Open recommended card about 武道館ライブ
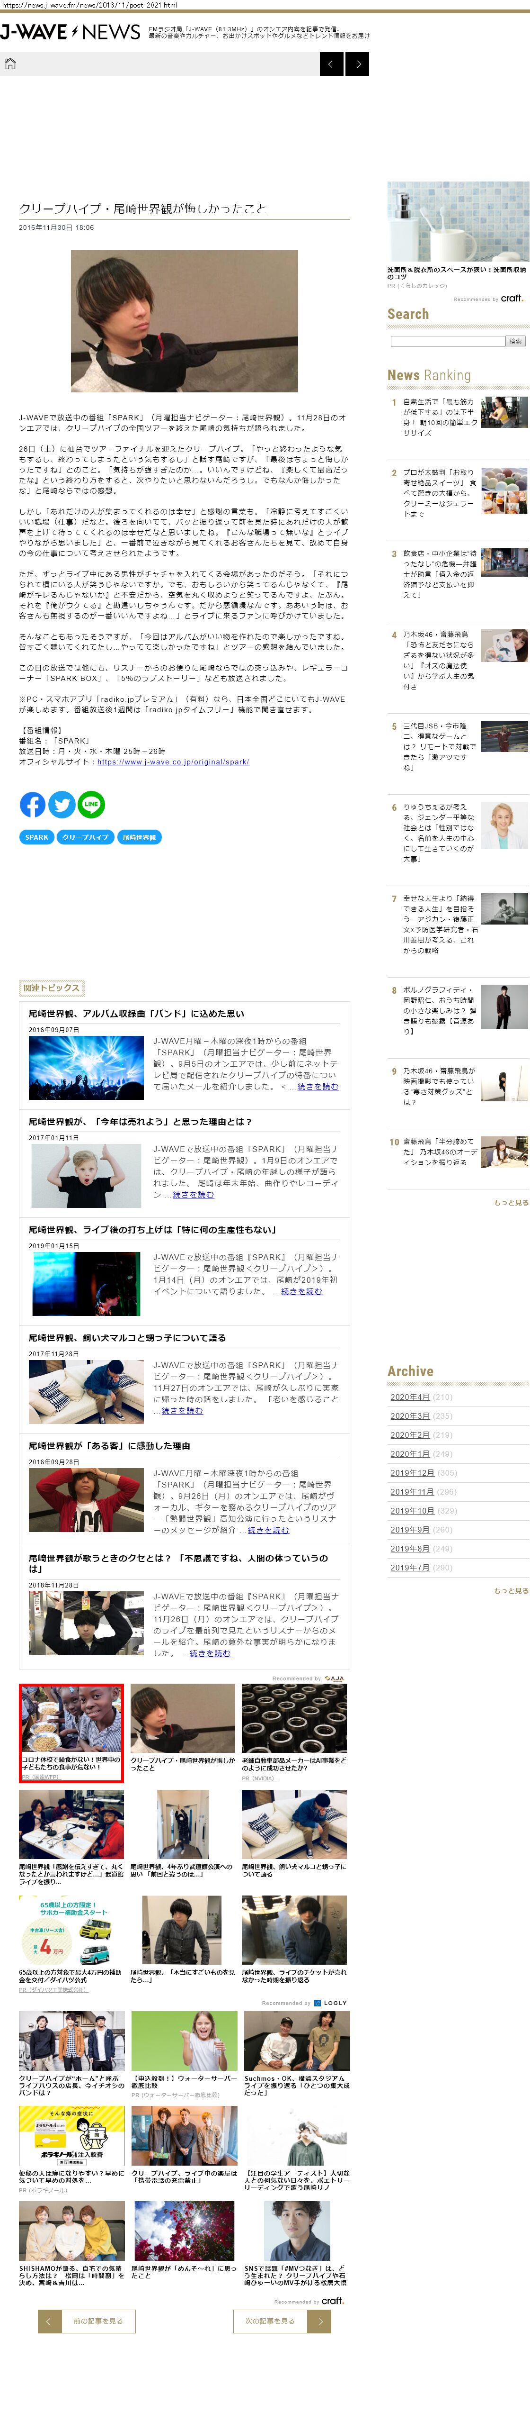 tap(71, 1838)
